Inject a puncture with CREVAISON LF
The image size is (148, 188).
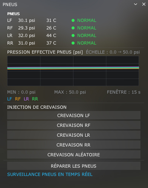tap(74, 115)
